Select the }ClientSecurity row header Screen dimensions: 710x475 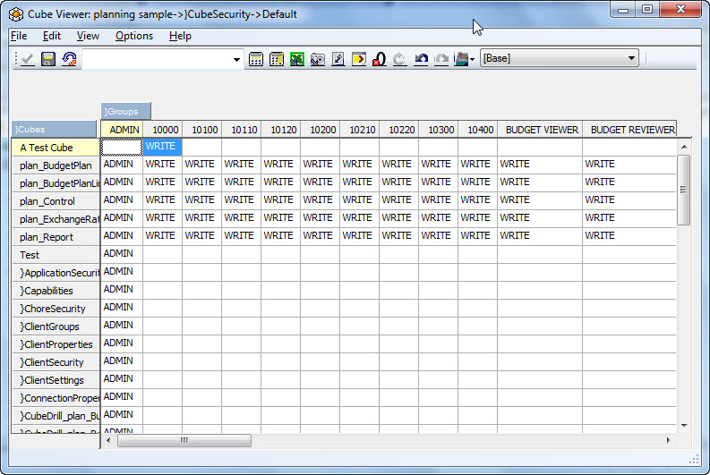click(56, 362)
